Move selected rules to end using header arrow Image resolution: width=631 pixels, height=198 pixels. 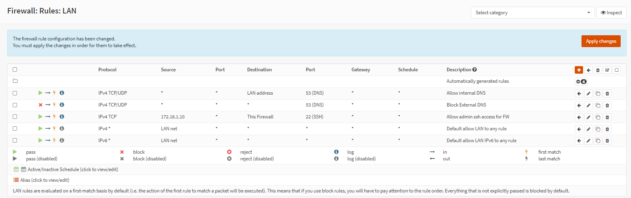coord(589,70)
